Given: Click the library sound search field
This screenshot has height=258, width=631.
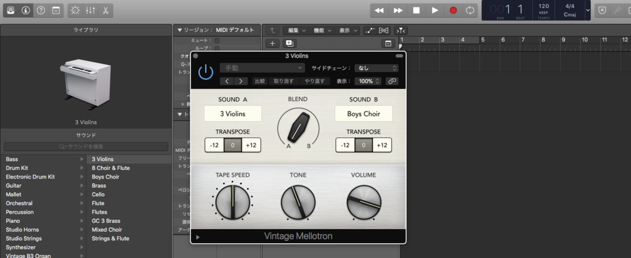Looking at the screenshot, I should click(x=86, y=147).
